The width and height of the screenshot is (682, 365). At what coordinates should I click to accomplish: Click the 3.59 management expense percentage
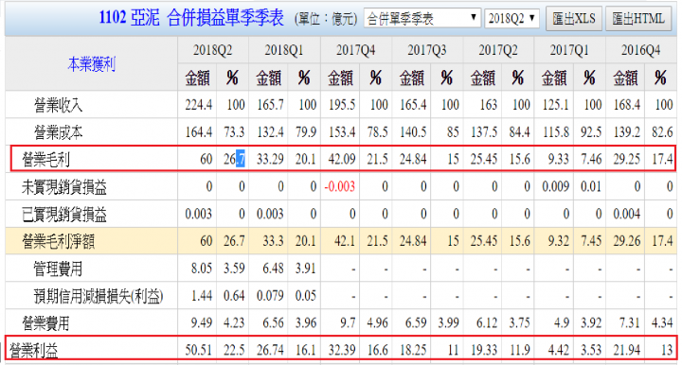(x=234, y=269)
